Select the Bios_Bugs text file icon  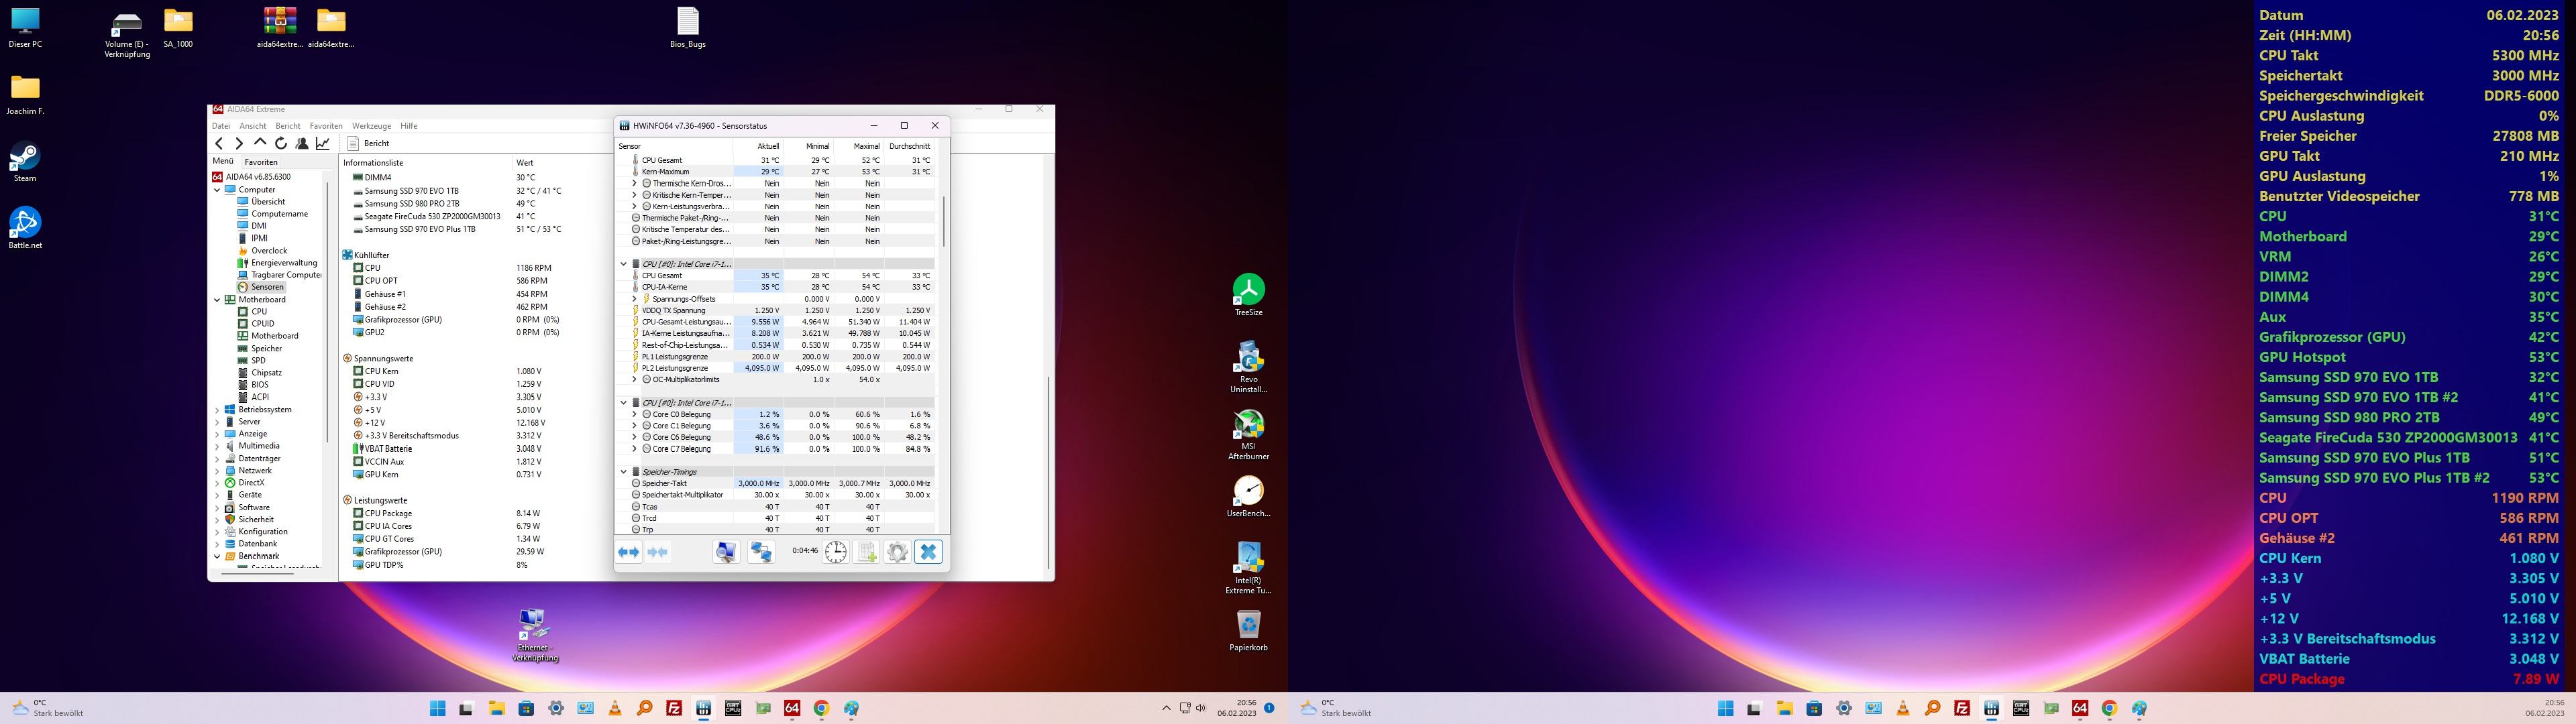click(x=688, y=28)
